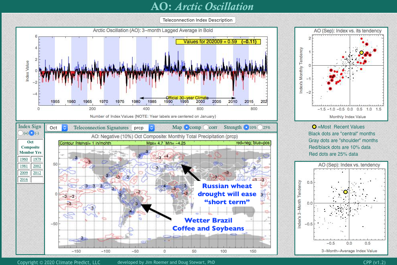397x265 pixels.
Task: Select the negative (-) Index Sign radio
Action: click(31, 133)
